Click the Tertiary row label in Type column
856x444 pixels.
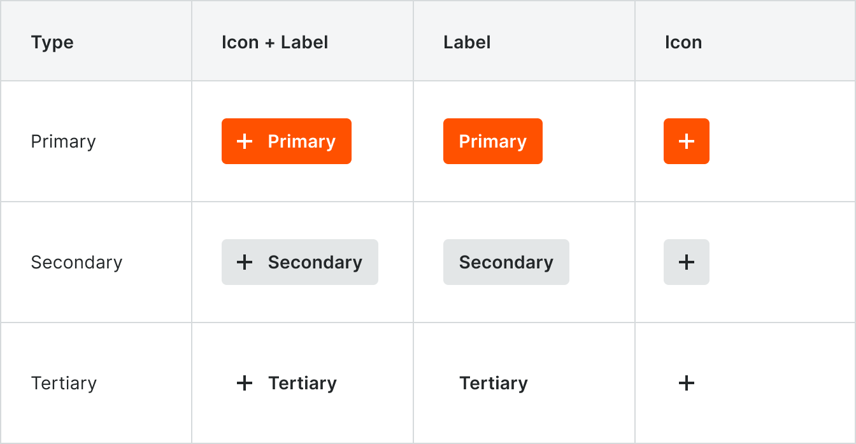coord(64,383)
